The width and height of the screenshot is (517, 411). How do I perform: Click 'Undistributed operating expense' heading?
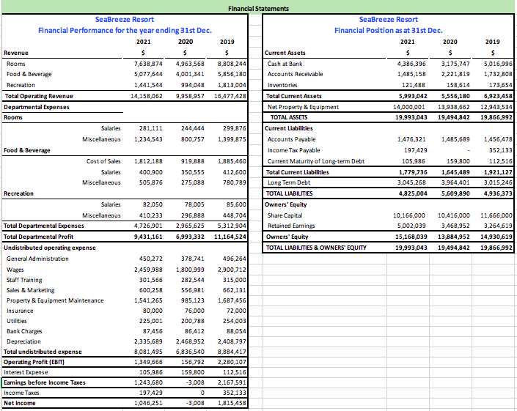[x=49, y=248]
